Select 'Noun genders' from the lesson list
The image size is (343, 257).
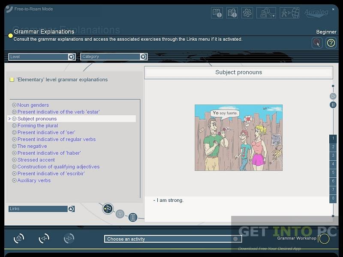click(33, 105)
